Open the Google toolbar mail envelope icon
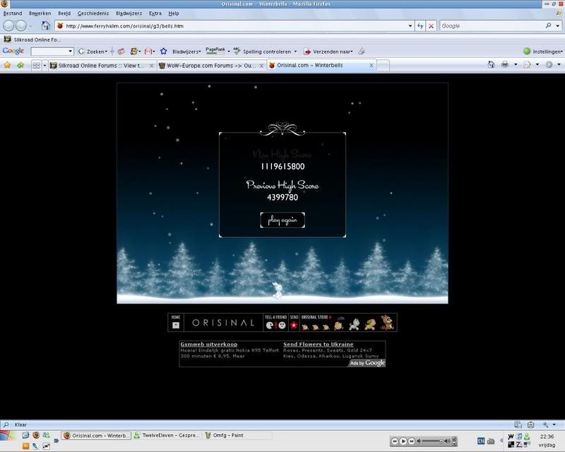 tap(149, 52)
